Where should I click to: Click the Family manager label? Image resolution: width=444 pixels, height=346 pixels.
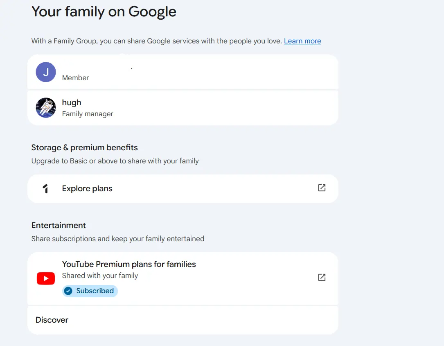click(x=88, y=114)
